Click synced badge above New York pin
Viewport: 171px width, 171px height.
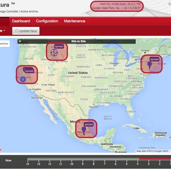coord(154,59)
